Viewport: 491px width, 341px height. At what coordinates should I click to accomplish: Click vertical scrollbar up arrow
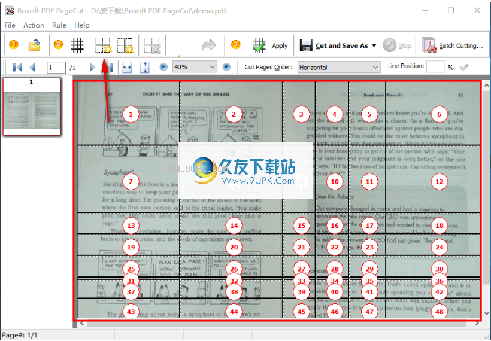[x=486, y=85]
